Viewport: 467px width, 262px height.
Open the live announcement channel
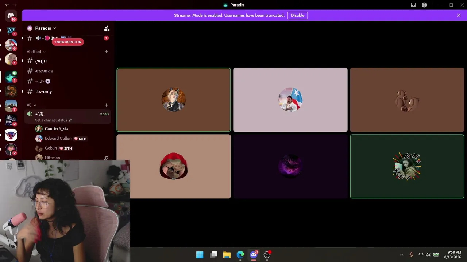pos(68,38)
